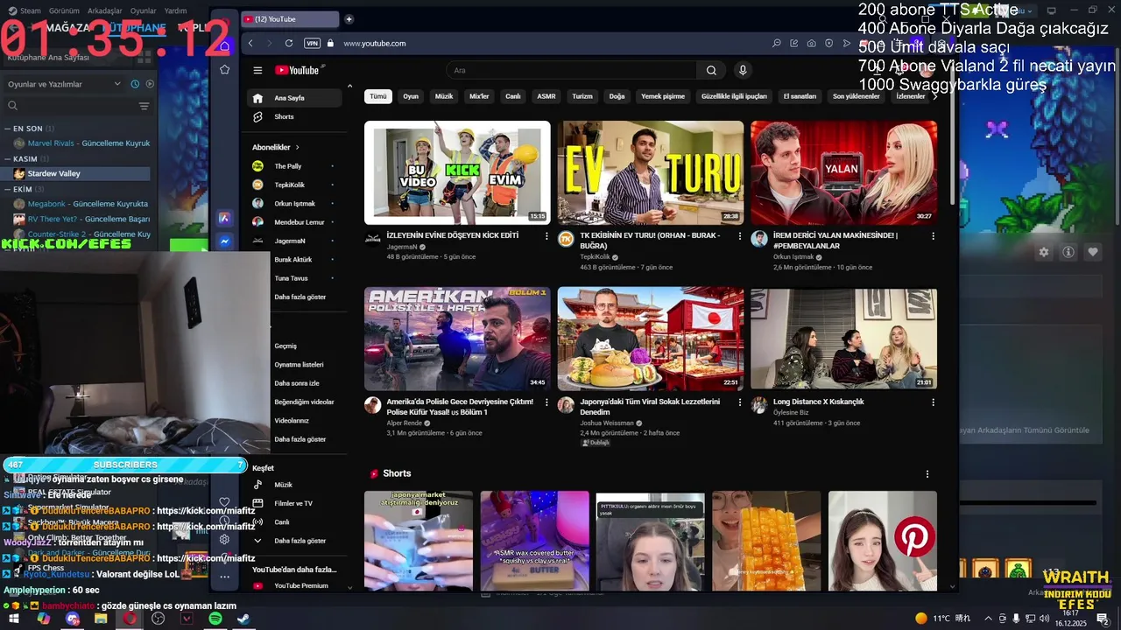This screenshot has width=1121, height=630.
Task: Open Steam library filter options icon
Action: 144,106
